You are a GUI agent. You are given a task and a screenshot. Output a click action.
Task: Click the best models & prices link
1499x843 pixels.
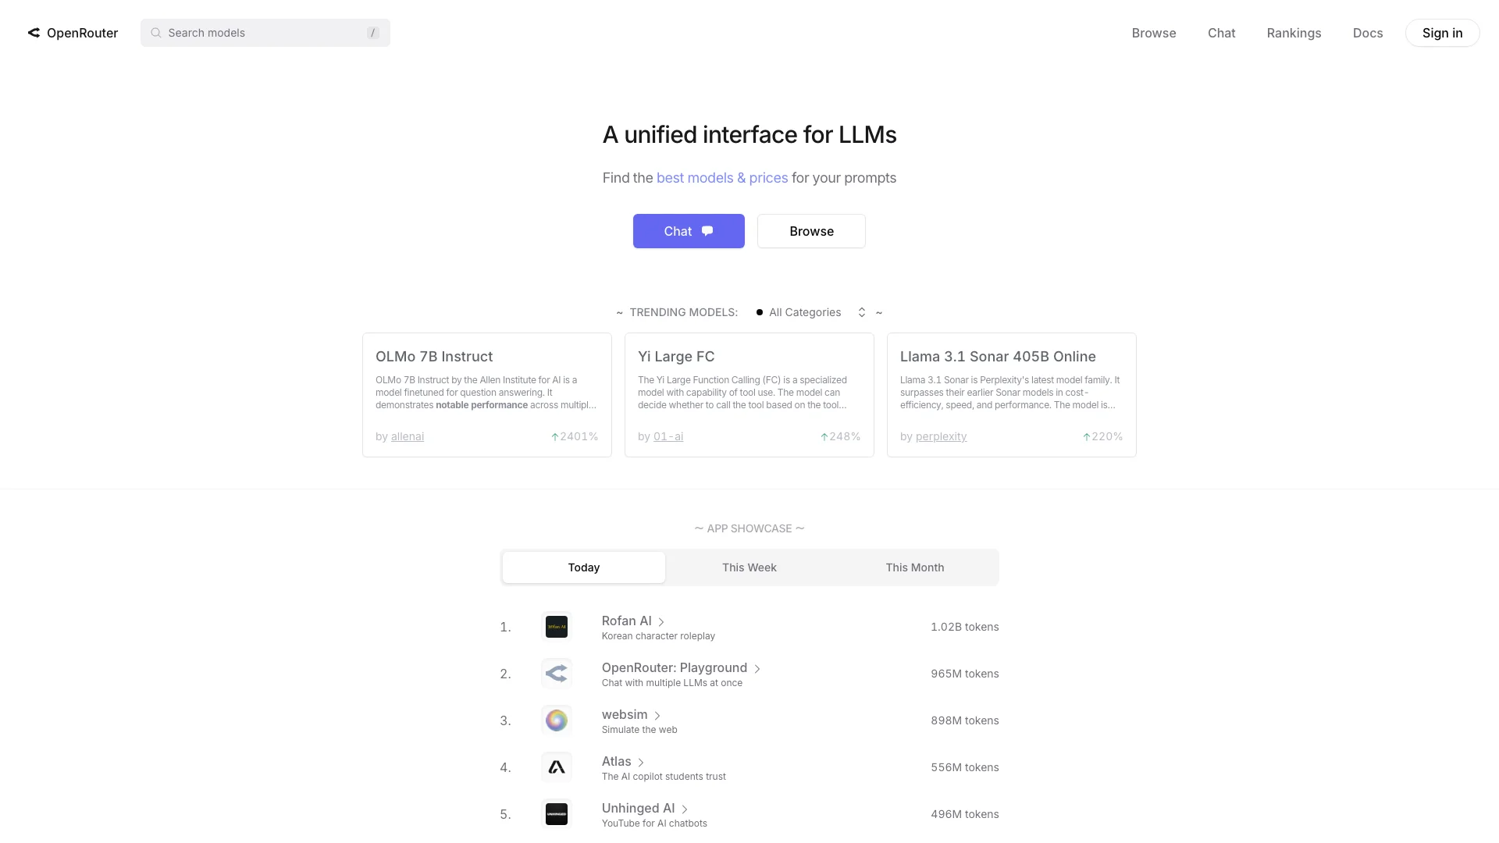[x=721, y=177]
